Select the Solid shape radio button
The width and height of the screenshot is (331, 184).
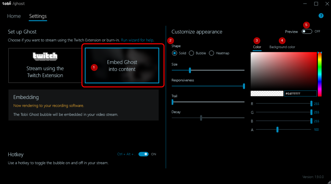(x=175, y=53)
